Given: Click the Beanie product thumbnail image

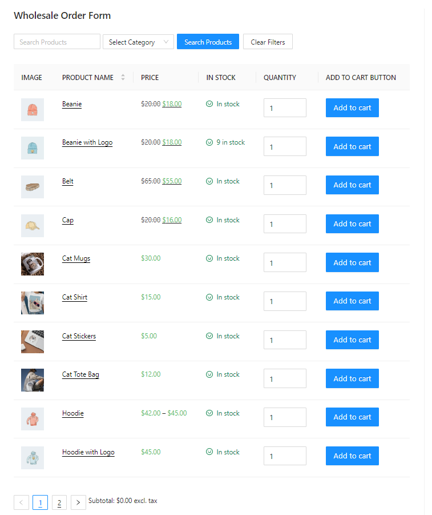Looking at the screenshot, I should 33,109.
